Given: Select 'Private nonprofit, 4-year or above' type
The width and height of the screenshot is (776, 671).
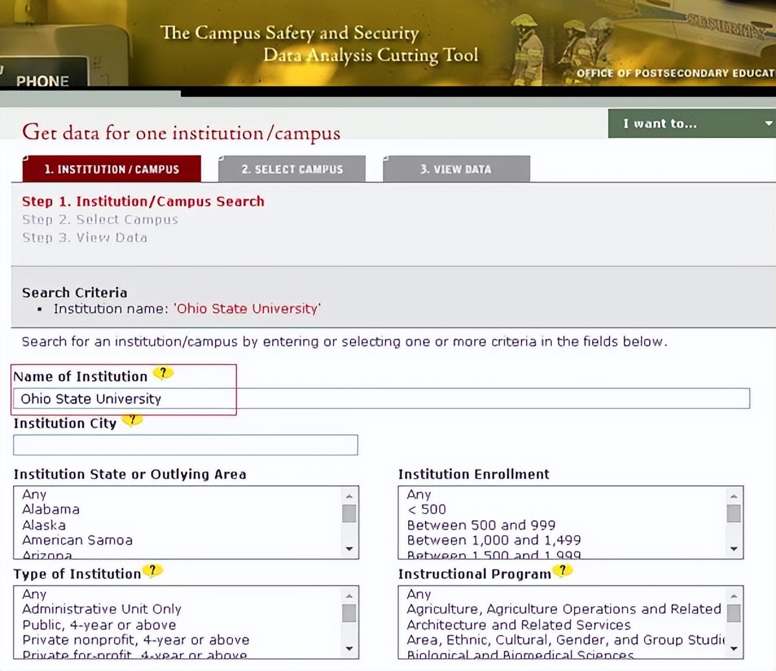Looking at the screenshot, I should [x=135, y=640].
